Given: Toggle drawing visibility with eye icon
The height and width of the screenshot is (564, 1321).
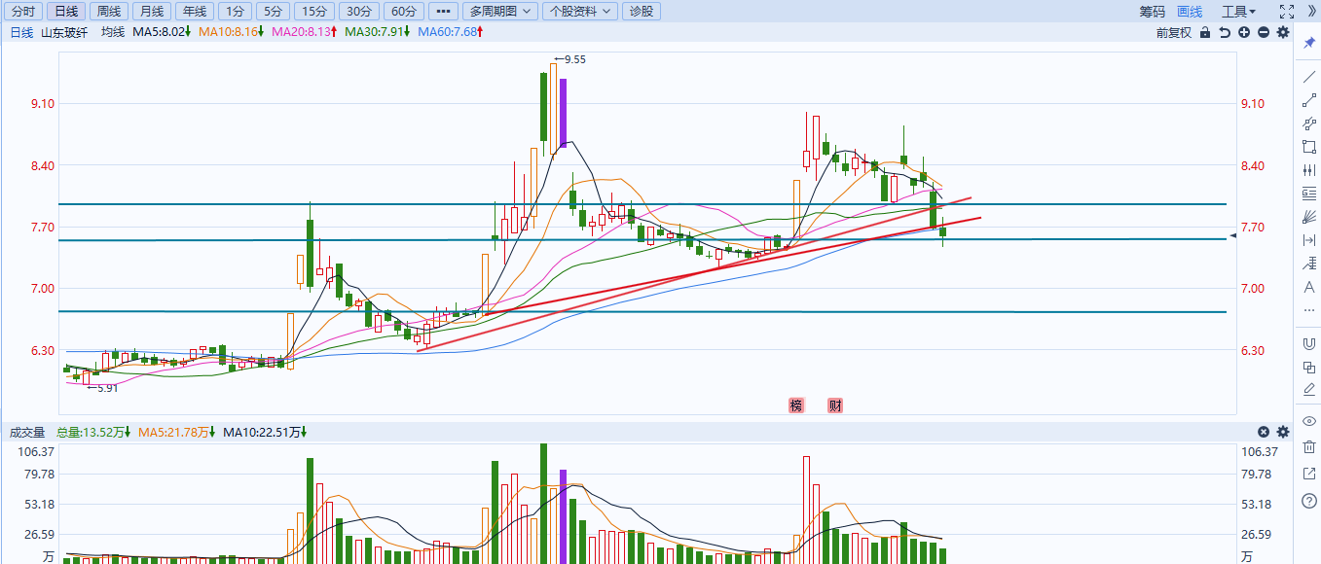Looking at the screenshot, I should [x=1308, y=421].
